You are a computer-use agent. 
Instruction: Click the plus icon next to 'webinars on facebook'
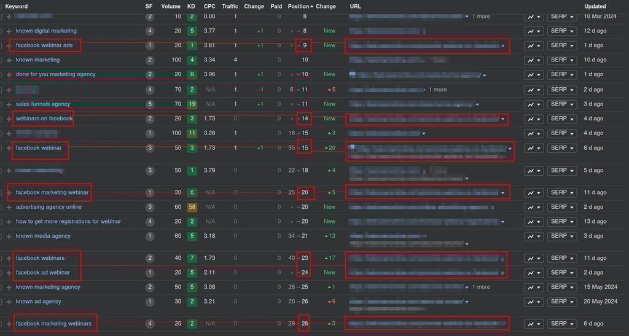pos(9,119)
